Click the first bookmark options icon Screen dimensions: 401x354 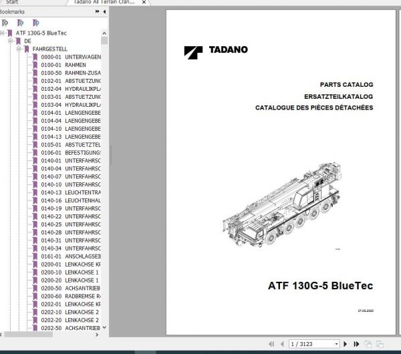5,23
